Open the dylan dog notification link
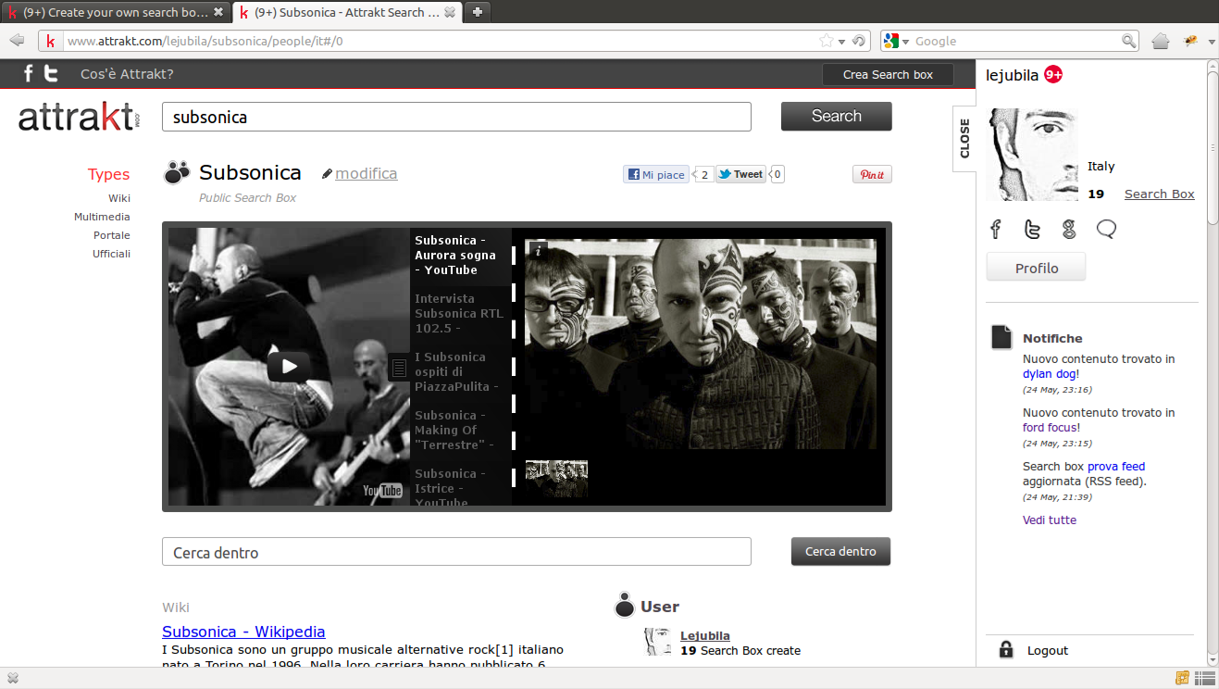Viewport: 1219px width, 689px height. [1050, 374]
